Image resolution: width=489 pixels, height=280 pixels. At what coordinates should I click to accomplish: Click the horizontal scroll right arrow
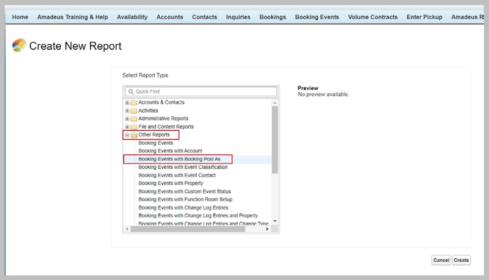tap(267, 229)
